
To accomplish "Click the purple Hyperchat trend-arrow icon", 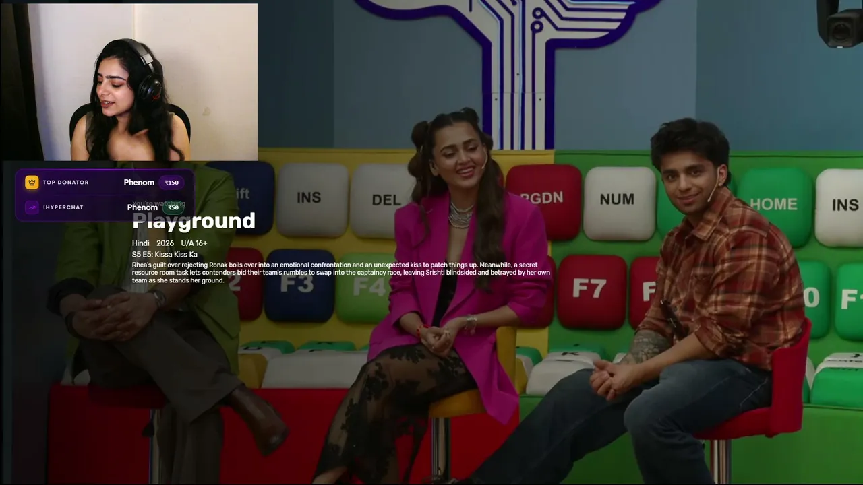I will [x=32, y=207].
